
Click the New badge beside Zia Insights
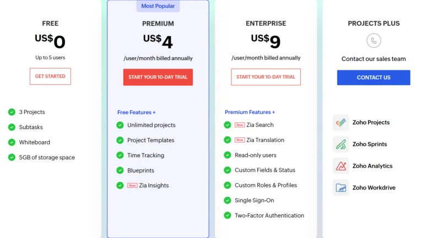(132, 186)
